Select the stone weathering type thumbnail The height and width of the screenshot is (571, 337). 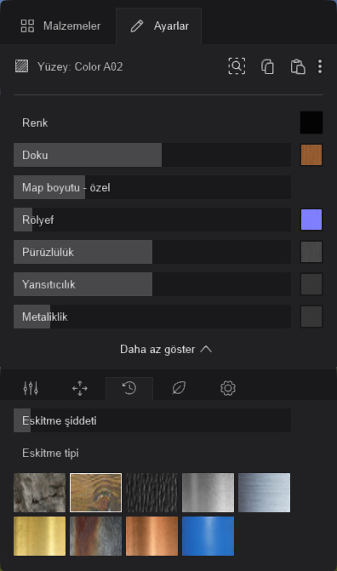[x=40, y=493]
